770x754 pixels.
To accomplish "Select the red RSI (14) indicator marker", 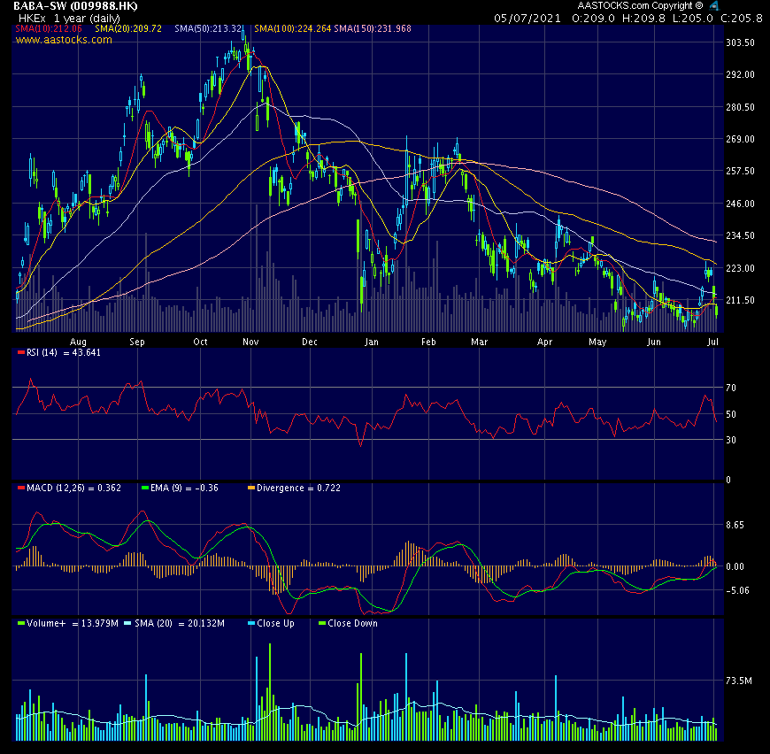I will click(21, 351).
